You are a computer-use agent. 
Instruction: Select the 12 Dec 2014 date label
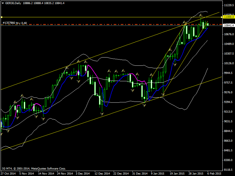pyautogui.click(x=102, y=173)
